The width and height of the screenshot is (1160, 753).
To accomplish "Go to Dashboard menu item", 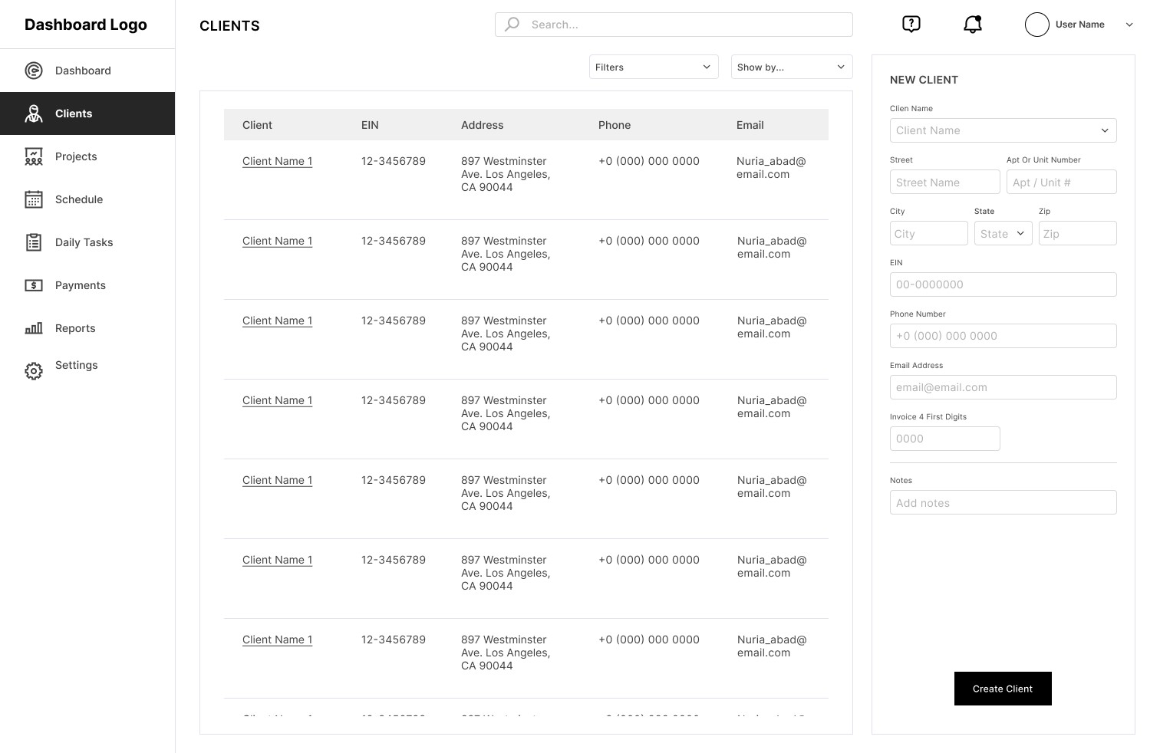I will (x=83, y=71).
